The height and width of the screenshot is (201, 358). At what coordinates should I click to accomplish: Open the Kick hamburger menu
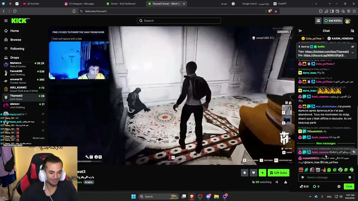pos(6,21)
